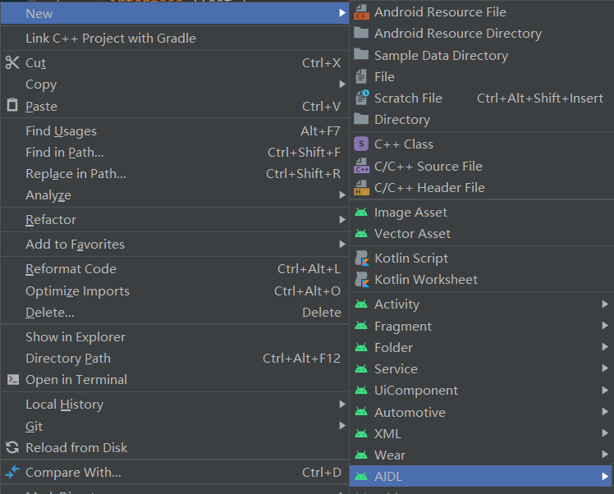Click the Ctrl+Alt+L shortcut label

click(309, 269)
